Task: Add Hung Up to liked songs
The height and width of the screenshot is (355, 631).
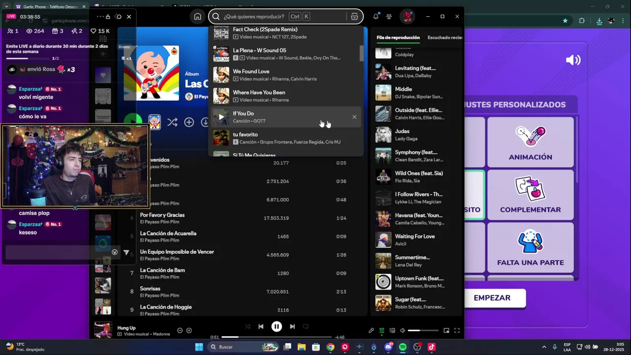Action: [189, 330]
